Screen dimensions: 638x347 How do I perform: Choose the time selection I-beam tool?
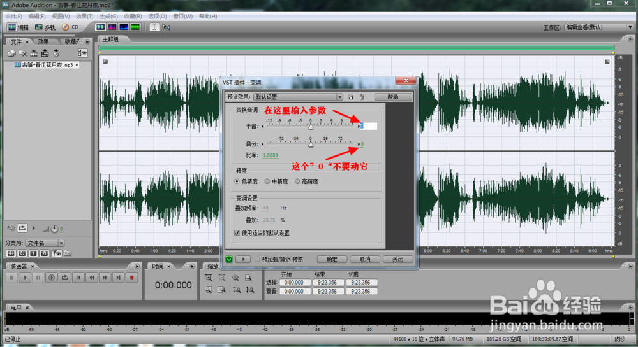[x=154, y=27]
